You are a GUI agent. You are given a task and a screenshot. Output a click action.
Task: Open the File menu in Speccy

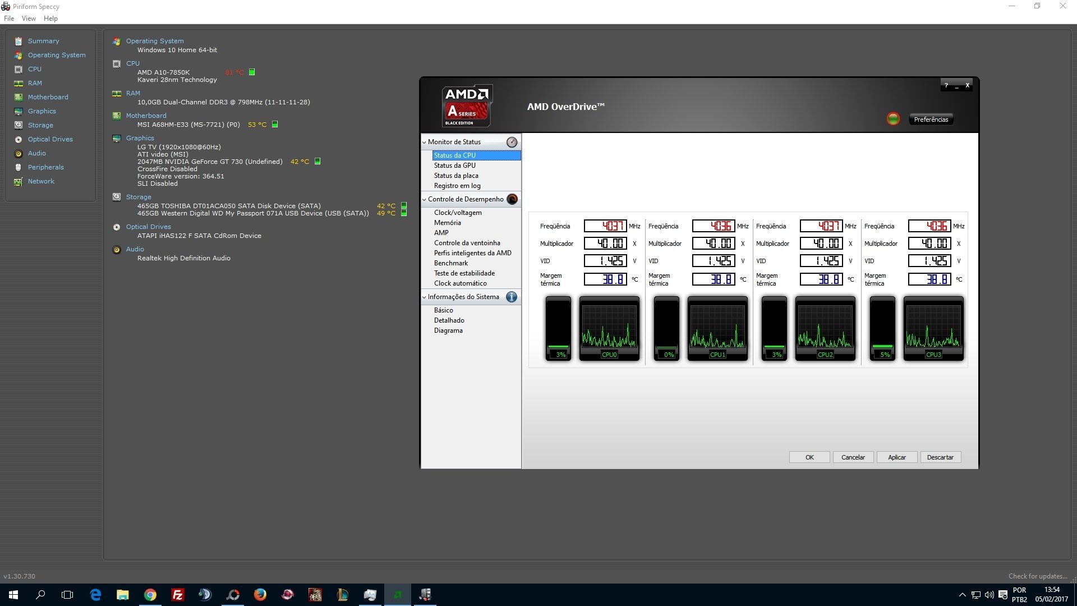tap(9, 19)
